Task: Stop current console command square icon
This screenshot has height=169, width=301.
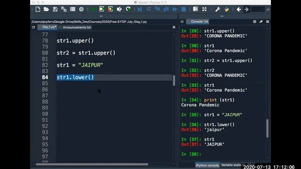Action: (254, 22)
